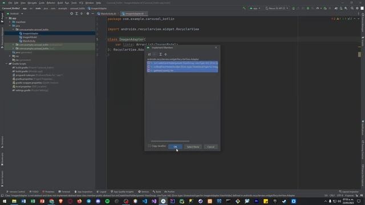Collapse the Gradle Scripts node
Image resolution: width=365 pixels, height=205 pixels.
click(x=7, y=64)
